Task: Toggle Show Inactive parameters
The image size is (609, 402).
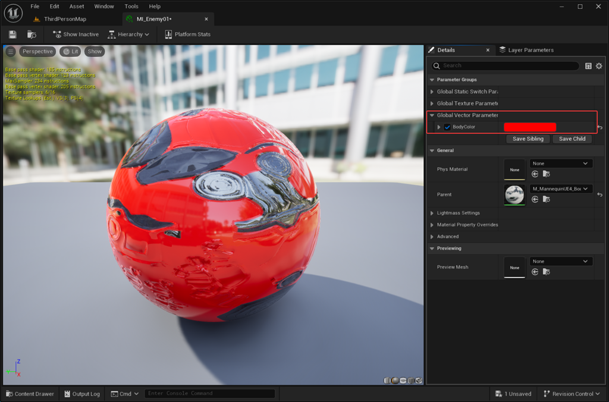Action: click(76, 34)
